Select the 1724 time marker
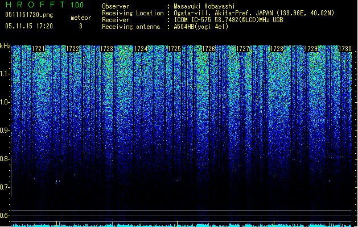Image resolution: width=358 pixels, height=227 pixels. pyautogui.click(x=141, y=49)
